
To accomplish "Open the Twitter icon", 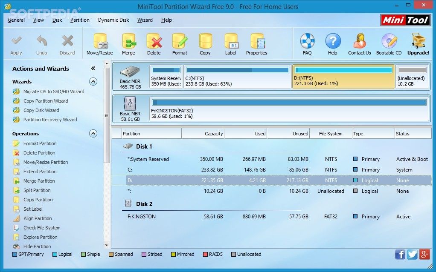I will [412, 254].
